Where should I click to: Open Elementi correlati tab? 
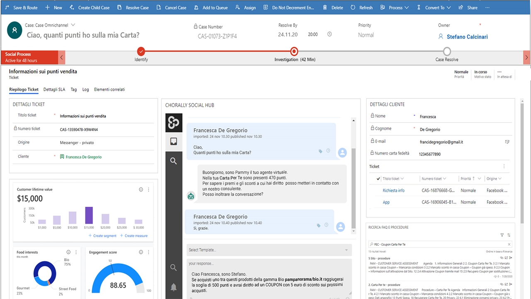tap(110, 89)
